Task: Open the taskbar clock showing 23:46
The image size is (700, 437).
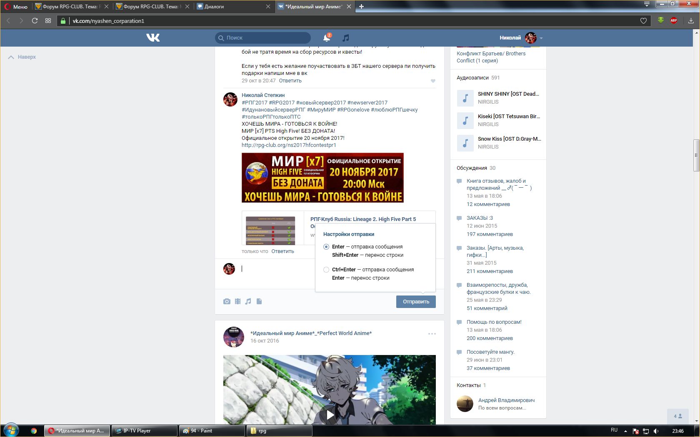Action: [x=678, y=431]
